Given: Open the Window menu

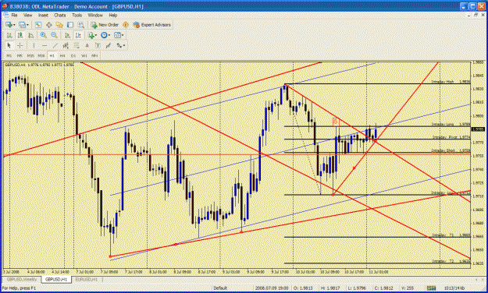Looking at the screenshot, I should (95, 15).
